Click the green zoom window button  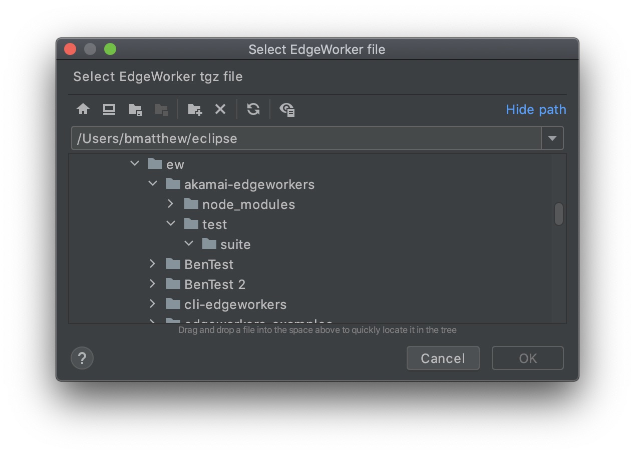tap(110, 49)
